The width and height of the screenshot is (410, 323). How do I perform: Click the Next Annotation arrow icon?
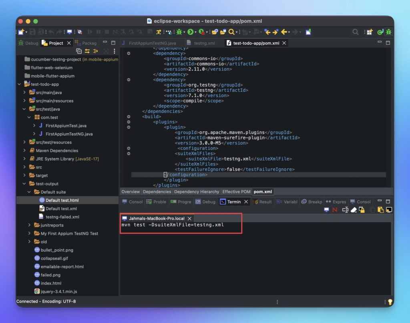tap(275, 32)
